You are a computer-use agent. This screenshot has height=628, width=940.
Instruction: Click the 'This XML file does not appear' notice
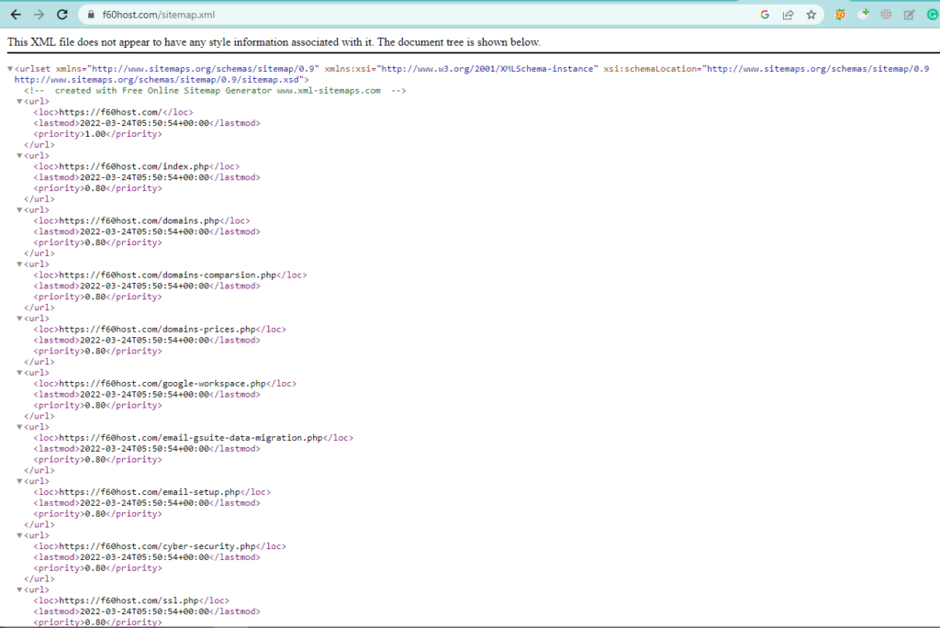274,42
